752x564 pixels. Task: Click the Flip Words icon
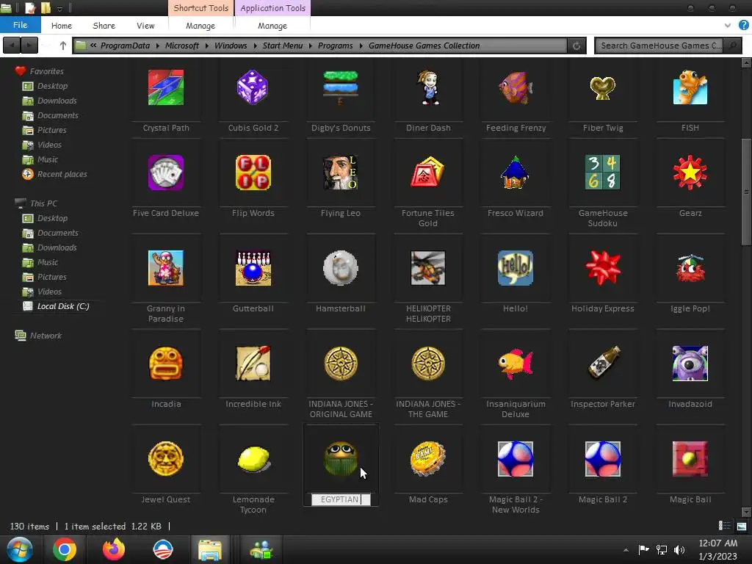[253, 173]
